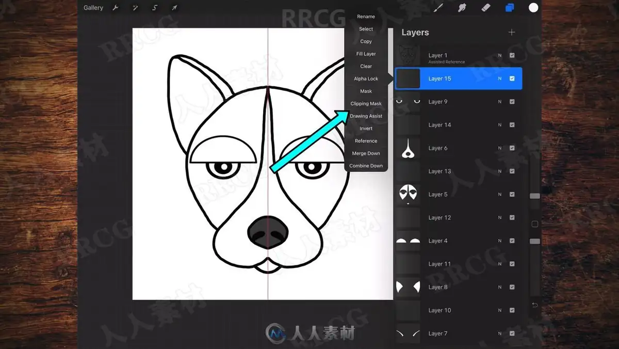
Task: Click brush size slider handle
Action: pos(535,196)
